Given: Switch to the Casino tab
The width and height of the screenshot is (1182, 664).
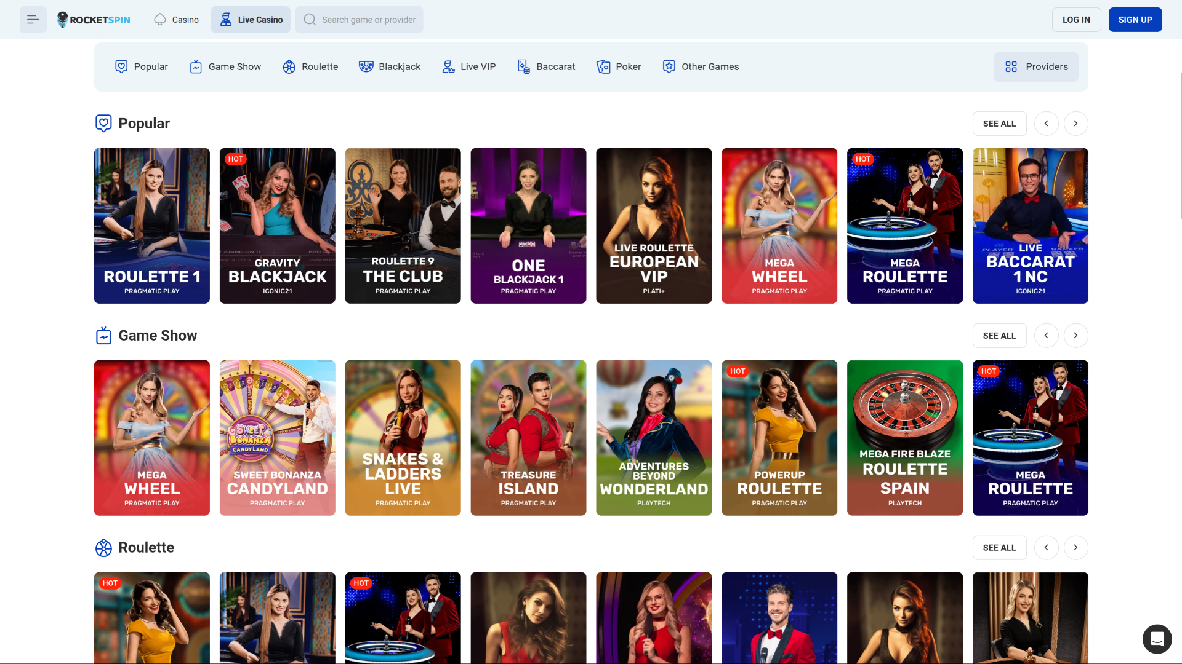Looking at the screenshot, I should [176, 19].
